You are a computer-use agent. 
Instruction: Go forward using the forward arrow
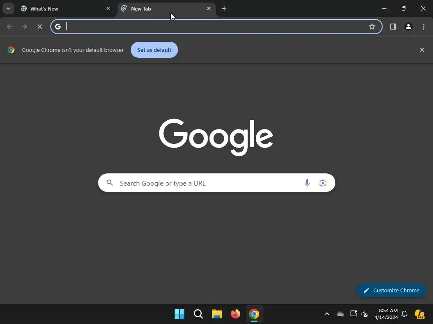(25, 27)
